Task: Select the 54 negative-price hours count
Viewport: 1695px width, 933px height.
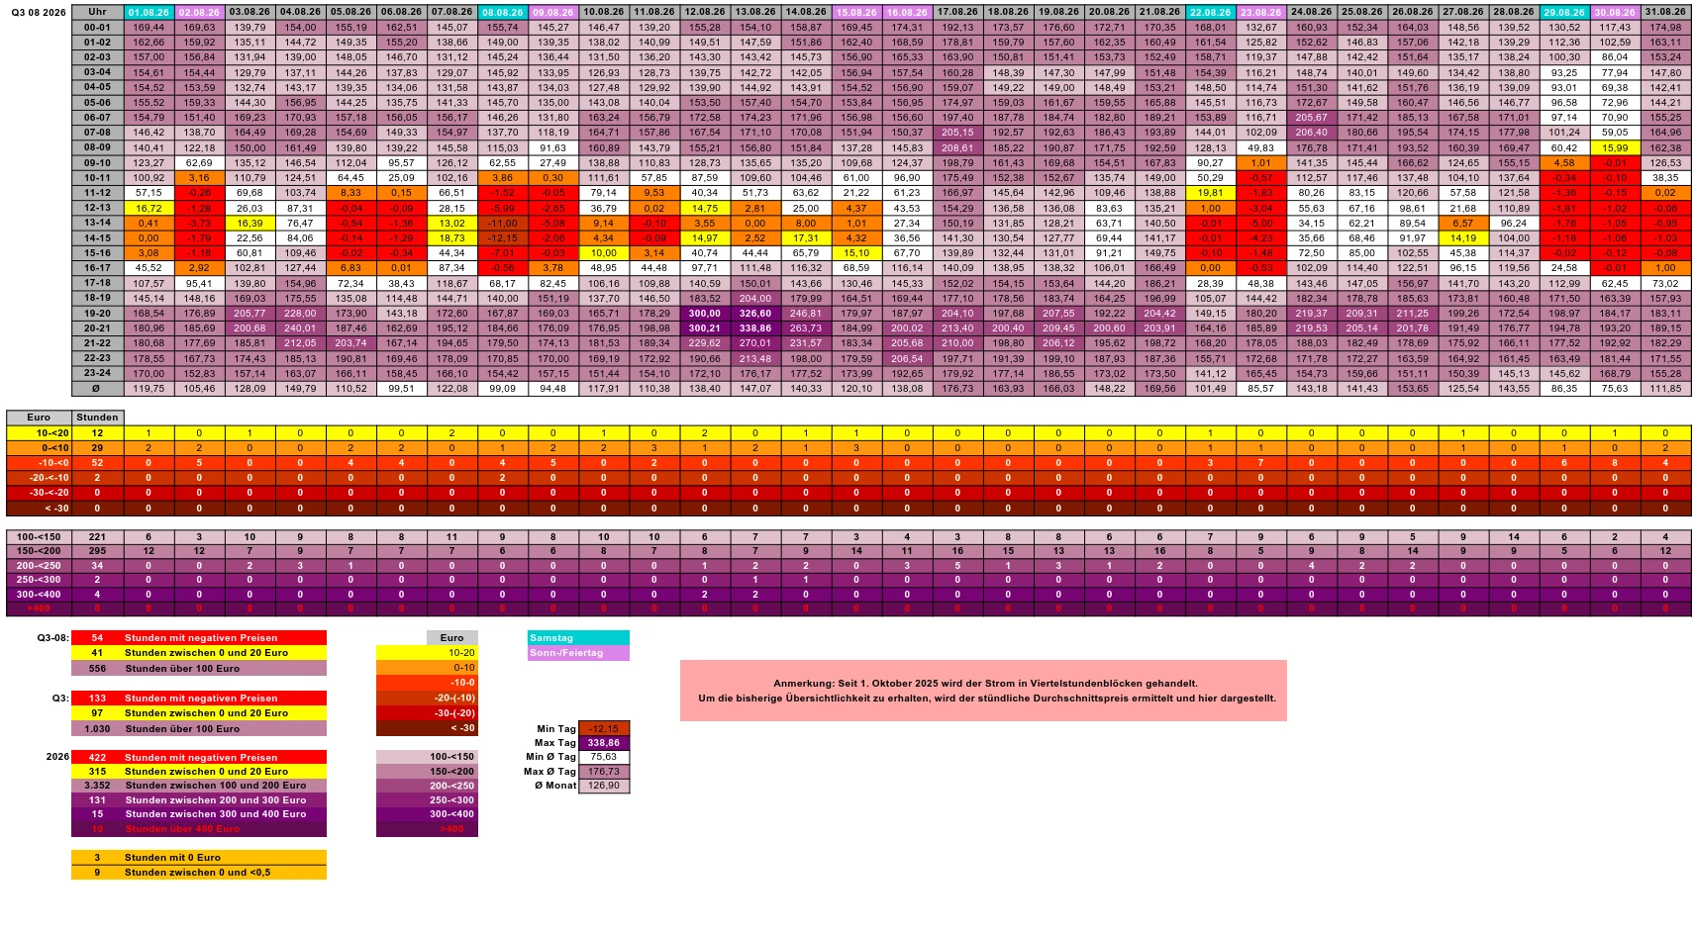Action: tap(97, 638)
